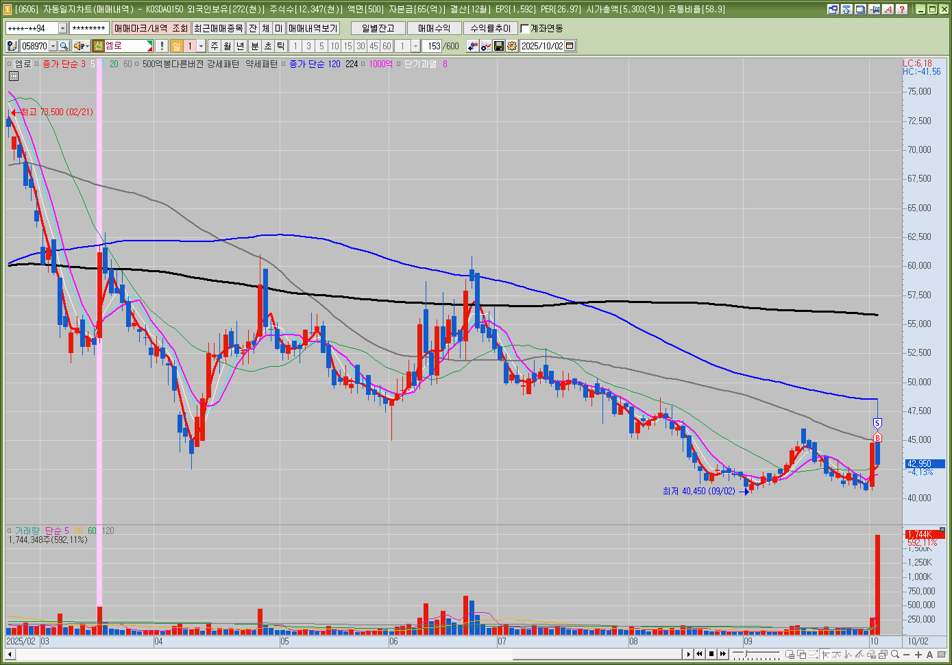The width and height of the screenshot is (952, 665).
Task: Click the crosshair cursor tool in bottom toolbar
Action: tap(825, 654)
